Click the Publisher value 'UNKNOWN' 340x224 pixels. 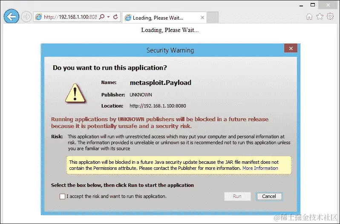click(x=141, y=95)
